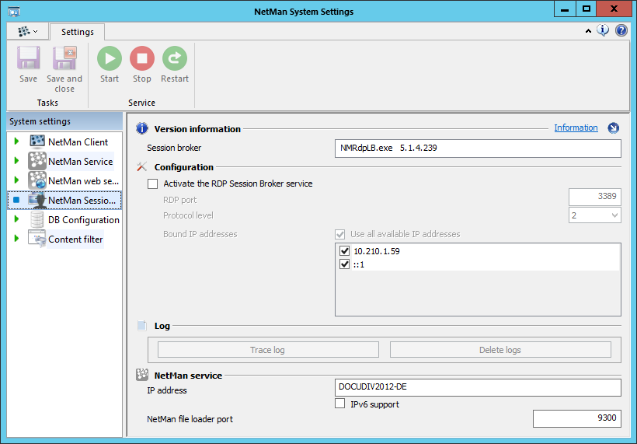Click the RDP port field

pyautogui.click(x=595, y=197)
